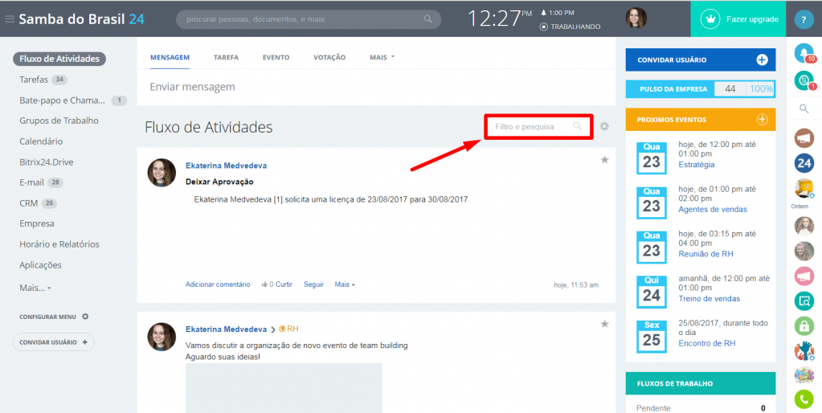
Task: Open the pink megaphone chat in right sidebar
Action: pyautogui.click(x=804, y=276)
